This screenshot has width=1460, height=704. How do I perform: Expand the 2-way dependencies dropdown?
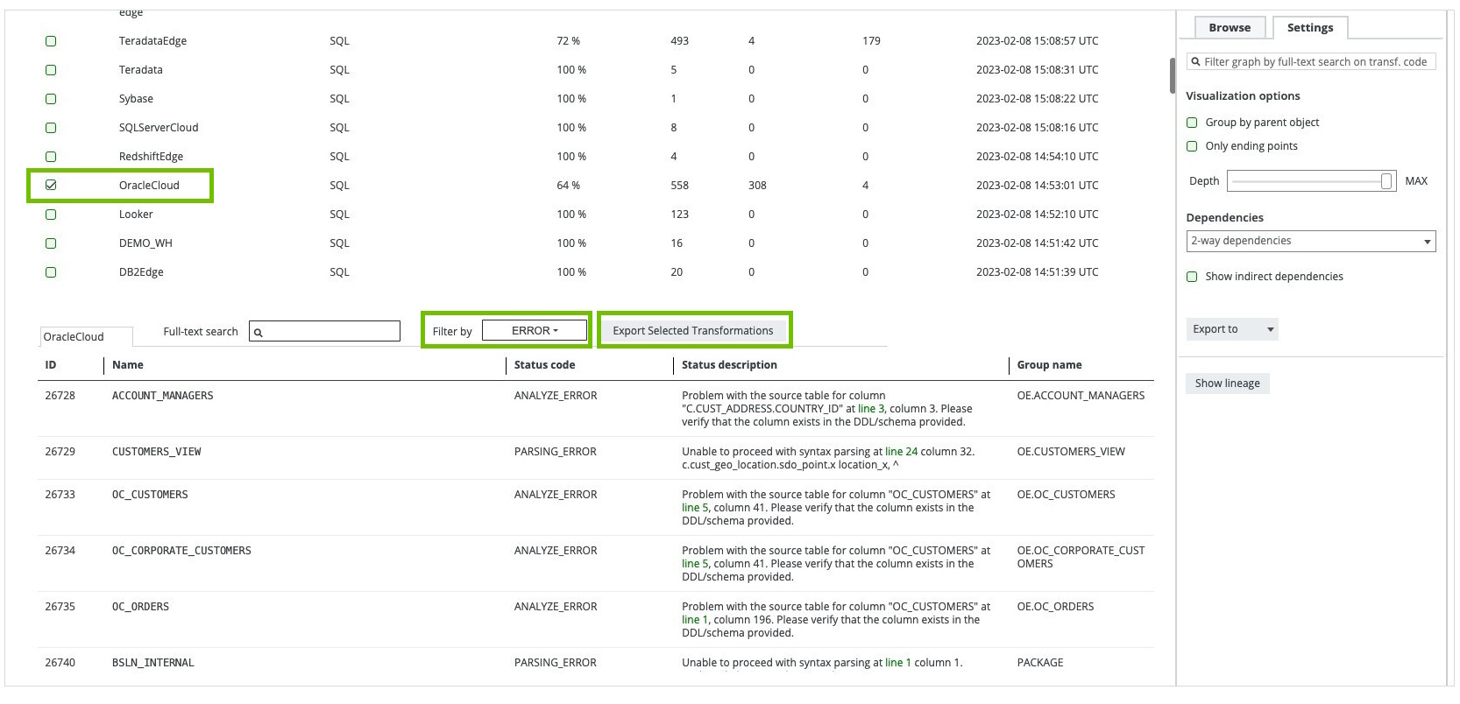(1310, 241)
